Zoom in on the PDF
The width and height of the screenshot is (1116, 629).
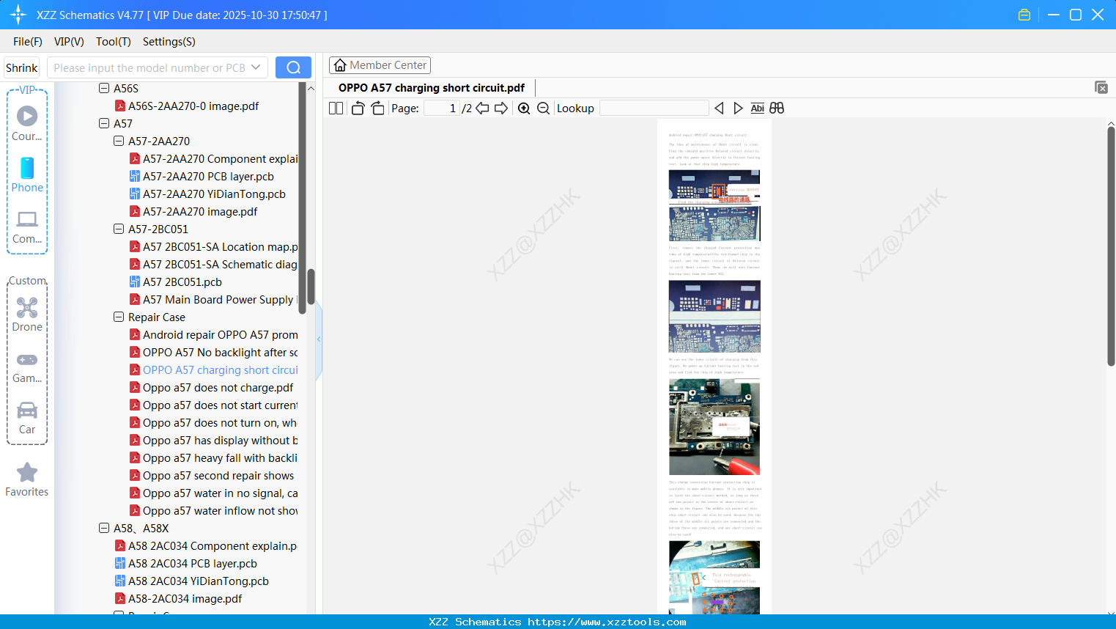point(524,108)
